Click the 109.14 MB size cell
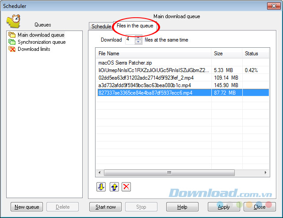This screenshot has width=283, height=218. pyautogui.click(x=227, y=78)
